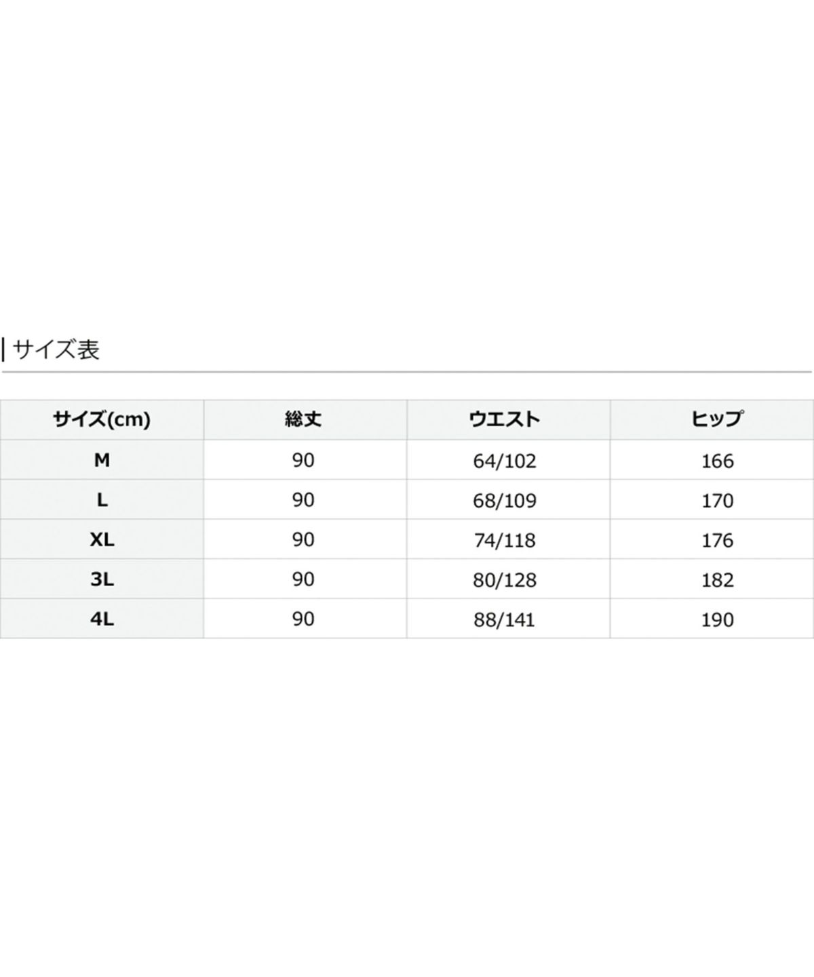Click waist value 88/141
The height and width of the screenshot is (977, 814).
click(x=505, y=619)
